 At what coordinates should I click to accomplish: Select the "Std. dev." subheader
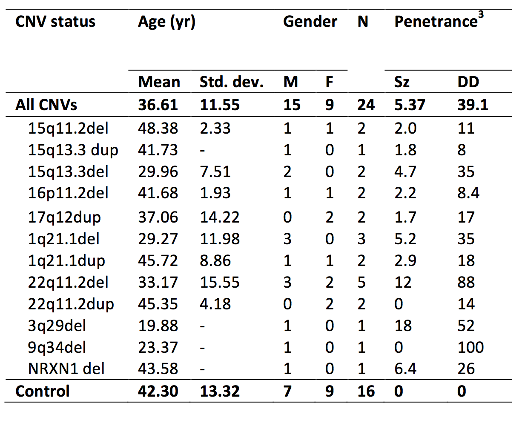point(232,82)
